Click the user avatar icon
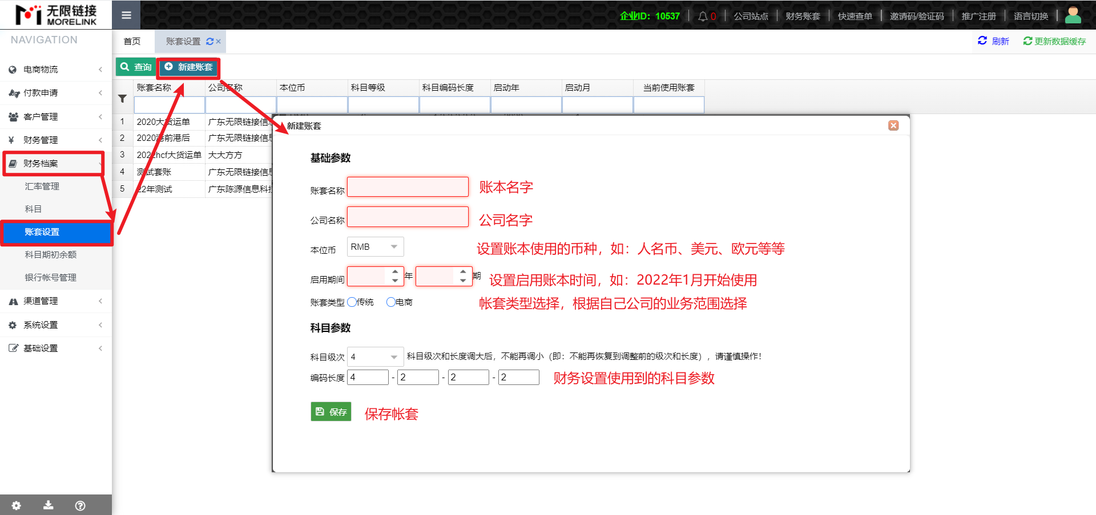 click(1073, 15)
